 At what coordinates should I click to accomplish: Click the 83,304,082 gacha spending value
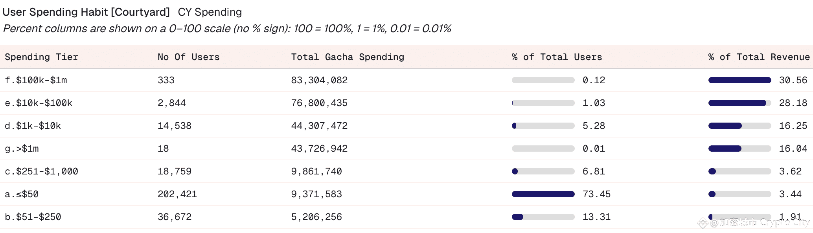(319, 80)
